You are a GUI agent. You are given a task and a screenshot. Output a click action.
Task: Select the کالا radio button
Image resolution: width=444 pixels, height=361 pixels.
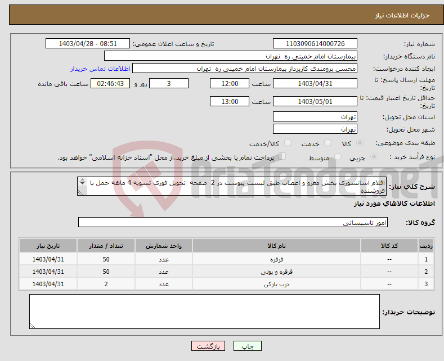(x=360, y=143)
